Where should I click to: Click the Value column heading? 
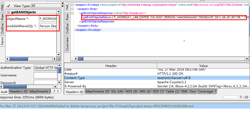pos(203,66)
